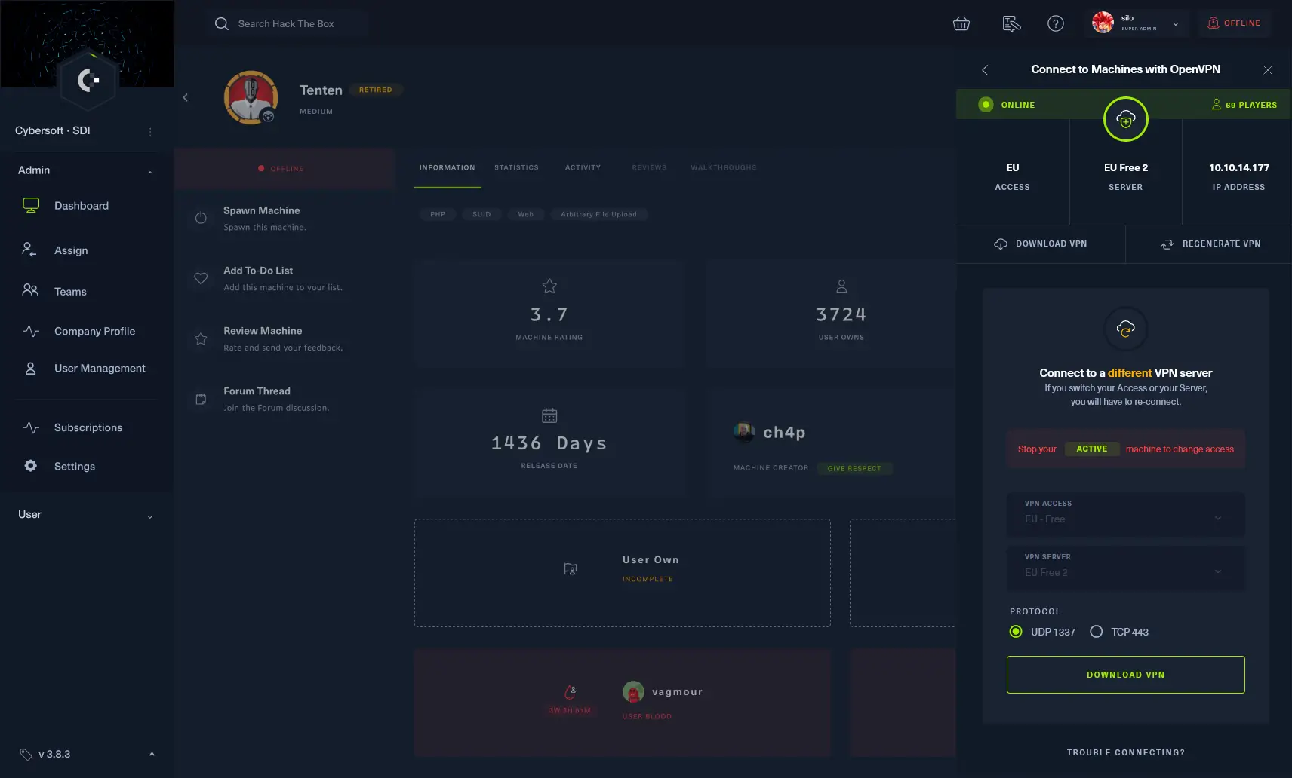Click the Spawn Machine power icon
The width and height of the screenshot is (1292, 778).
[x=201, y=218]
